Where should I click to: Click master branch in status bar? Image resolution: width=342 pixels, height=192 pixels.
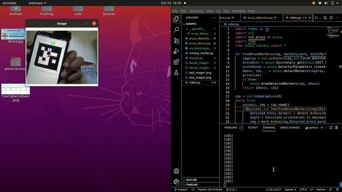pyautogui.click(x=181, y=190)
